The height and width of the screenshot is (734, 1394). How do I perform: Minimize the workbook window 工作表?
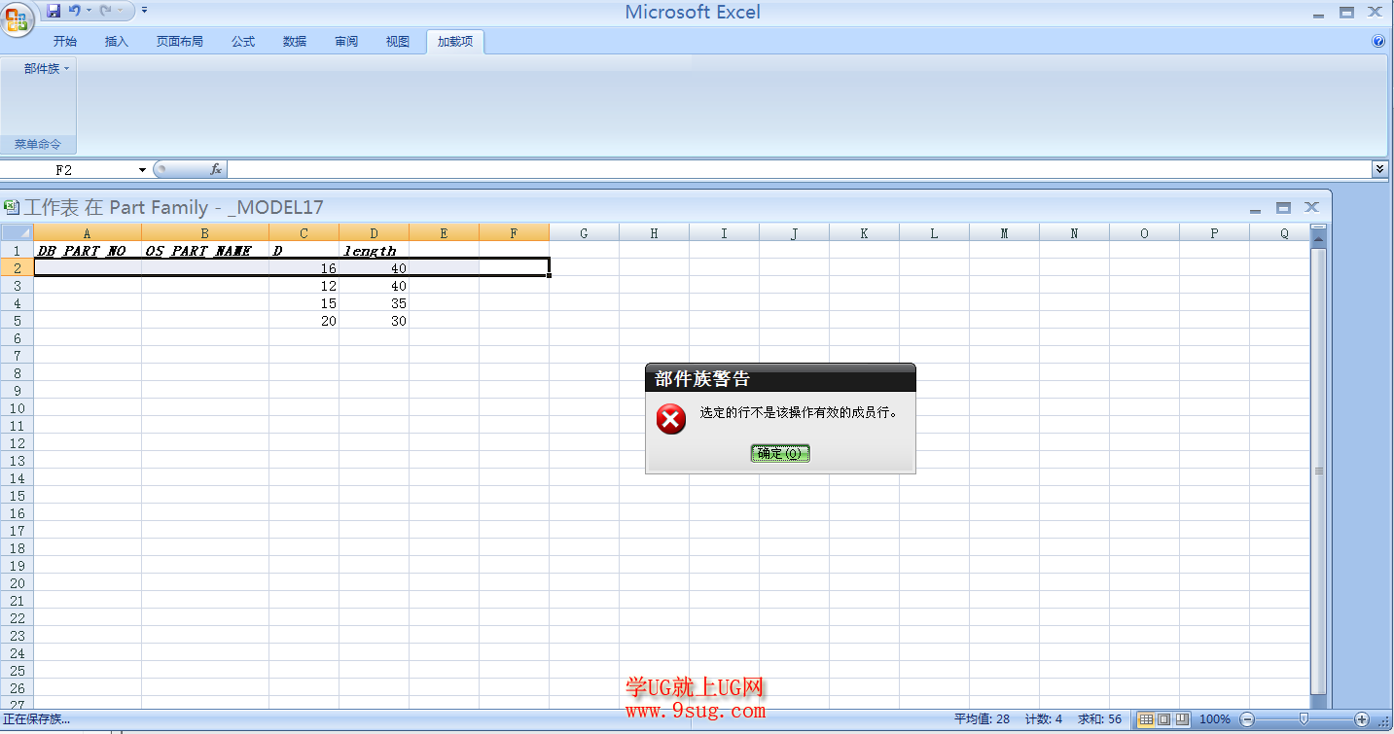pos(1255,208)
